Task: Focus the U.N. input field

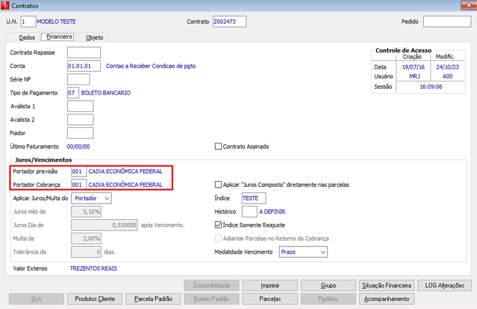Action: pos(28,21)
